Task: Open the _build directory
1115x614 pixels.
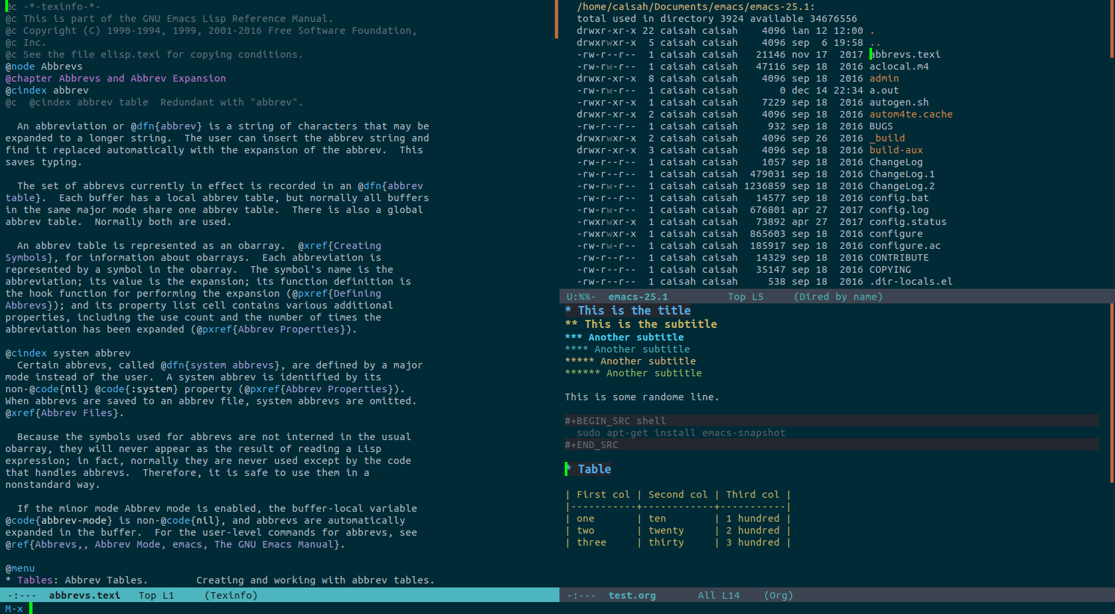Action: (x=887, y=138)
